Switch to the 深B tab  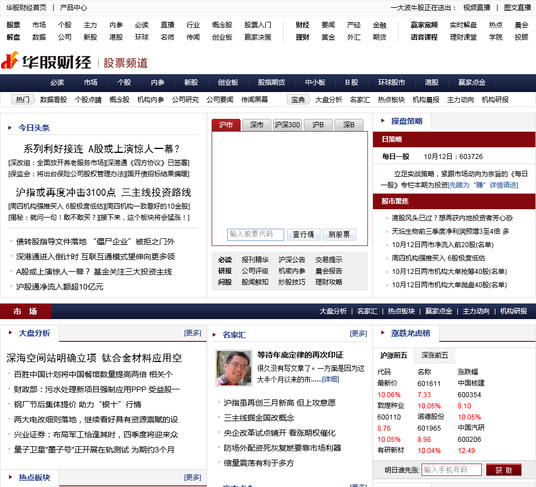coord(348,125)
